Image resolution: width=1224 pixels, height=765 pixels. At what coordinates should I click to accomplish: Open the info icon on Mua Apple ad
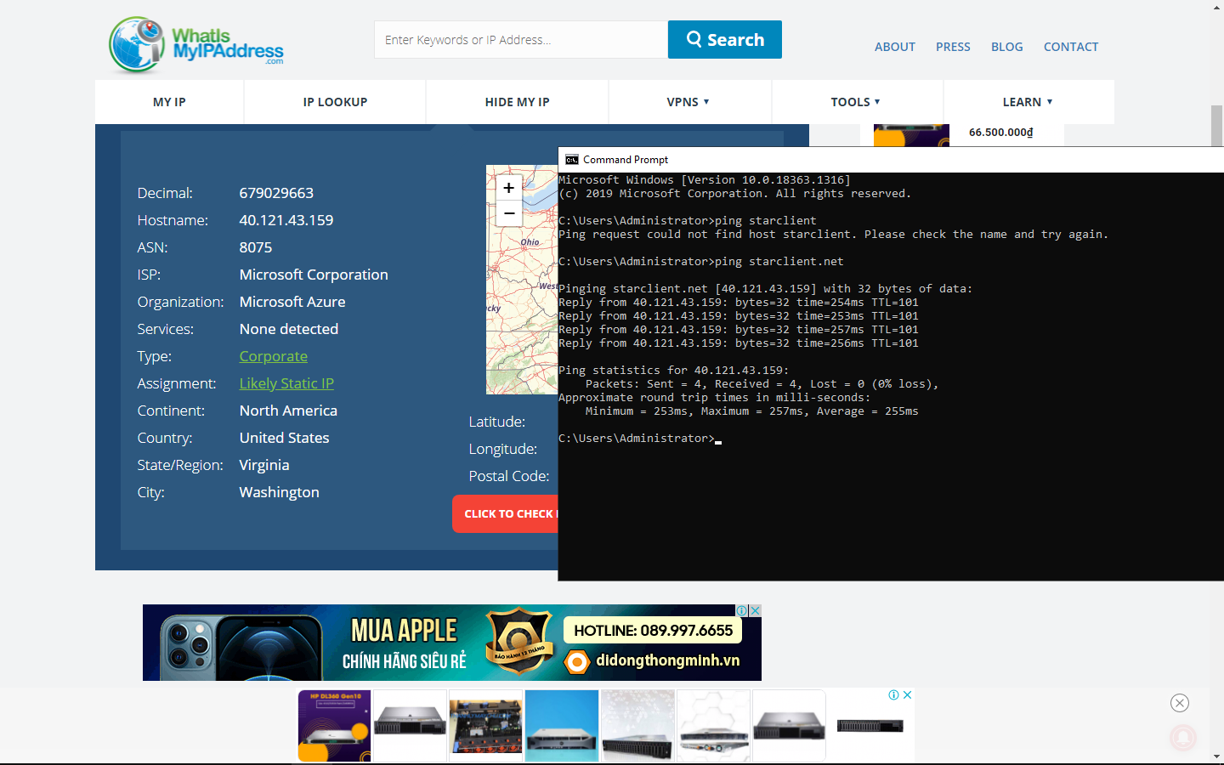tap(742, 610)
